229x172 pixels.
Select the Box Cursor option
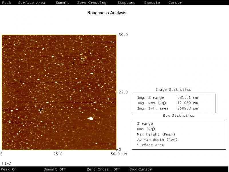[141, 169]
